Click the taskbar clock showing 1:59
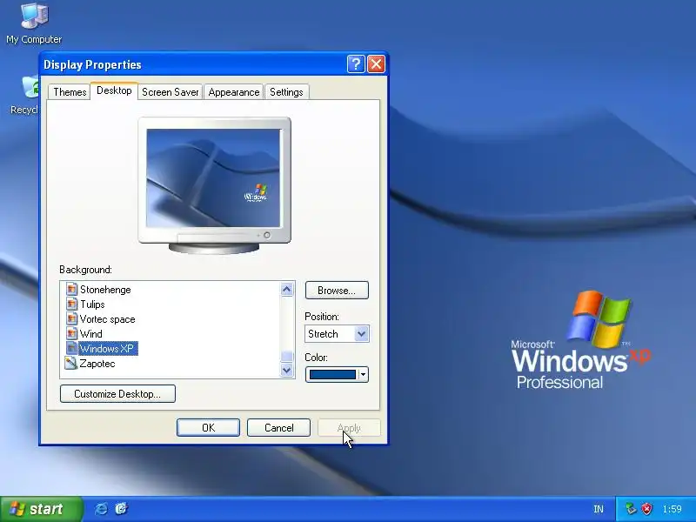Image resolution: width=696 pixels, height=522 pixels. tap(672, 509)
